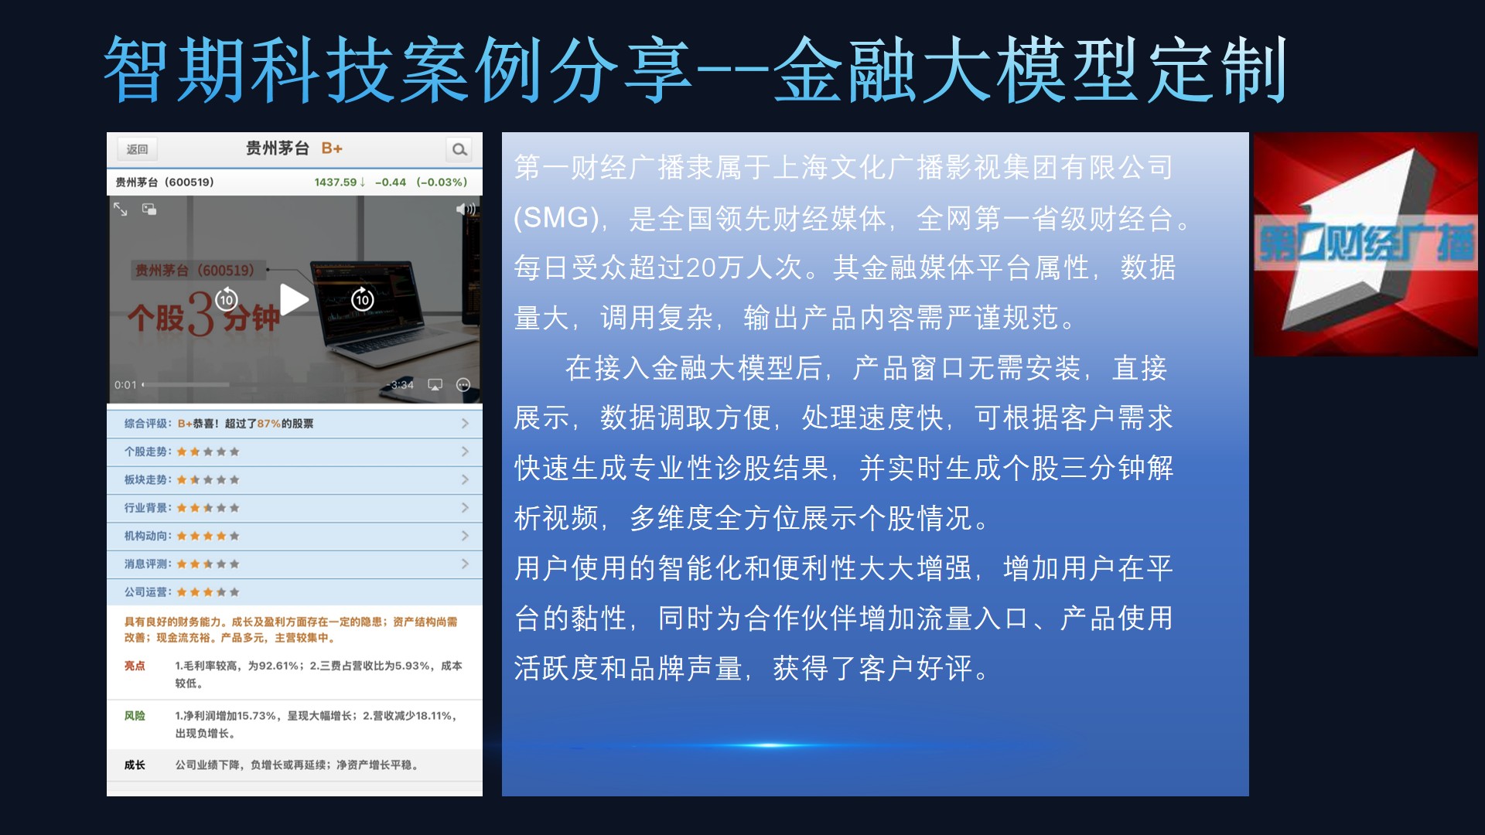Click the 贵州茅台 (600519) stock code
The image size is (1485, 835).
point(165,182)
